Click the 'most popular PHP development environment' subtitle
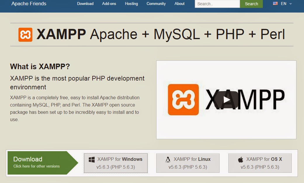Image resolution: width=304 pixels, height=183 pixels. point(77,83)
